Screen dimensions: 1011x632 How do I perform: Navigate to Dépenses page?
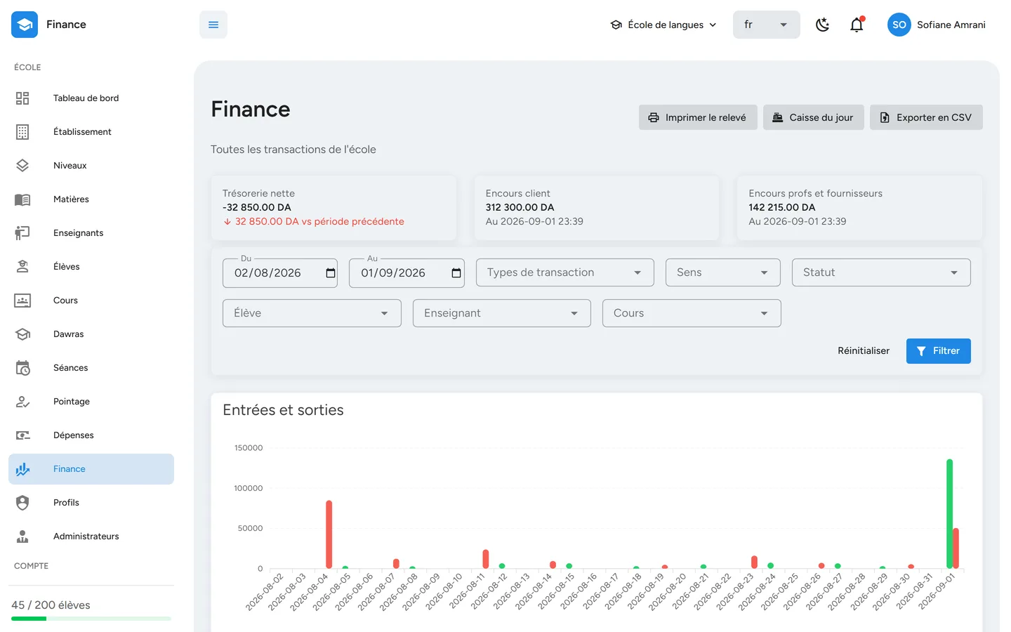(91, 435)
